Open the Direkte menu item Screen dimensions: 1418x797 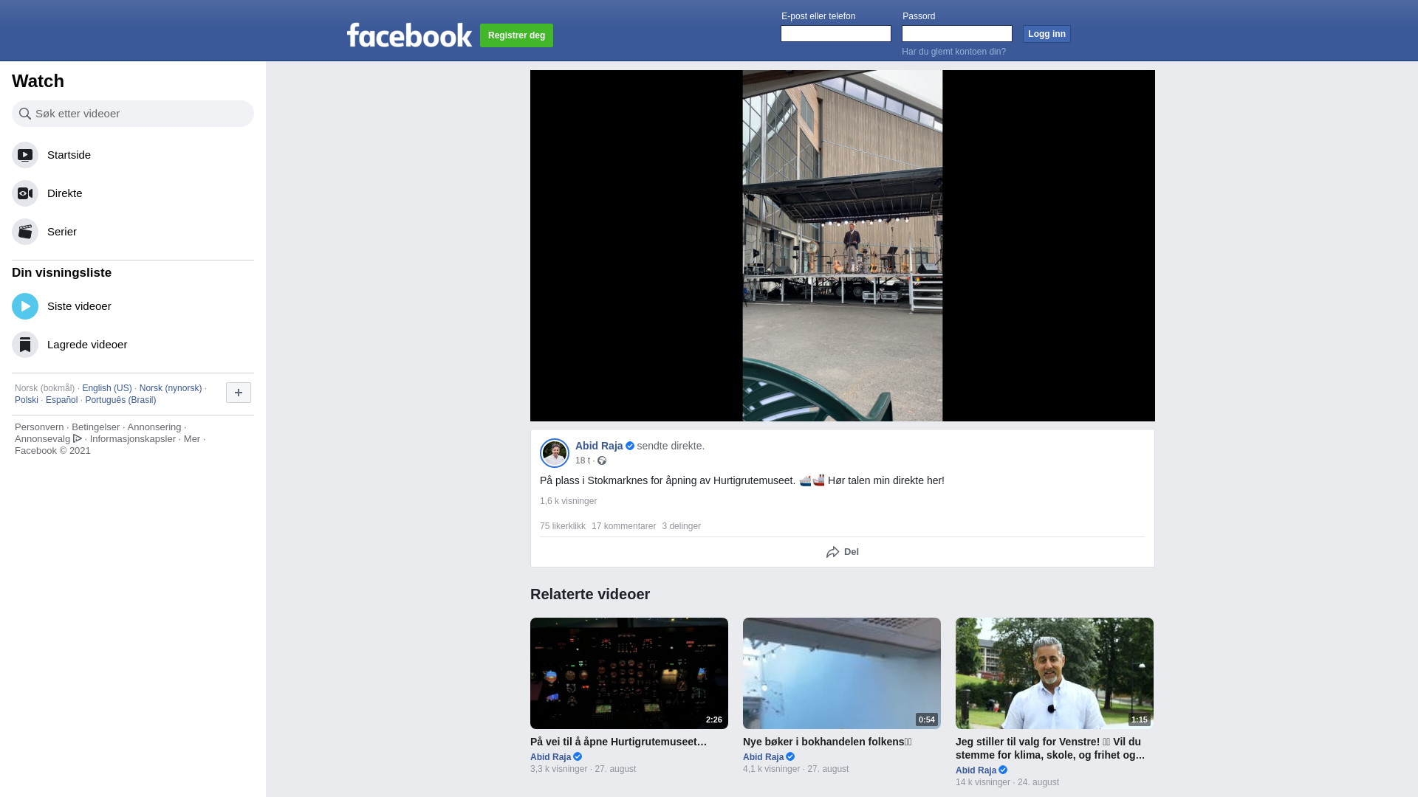pyautogui.click(x=133, y=193)
